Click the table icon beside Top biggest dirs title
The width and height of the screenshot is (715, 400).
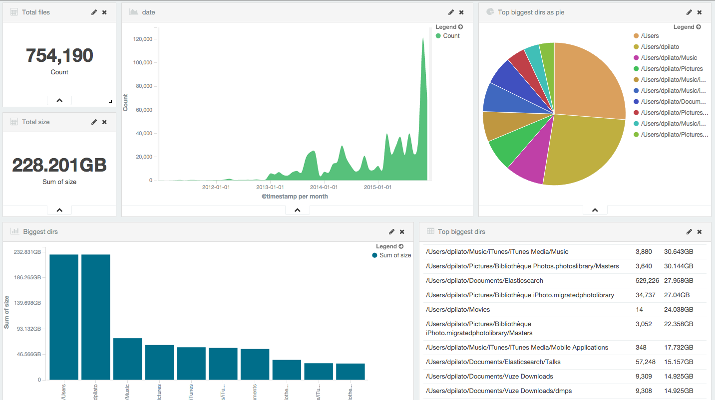(429, 231)
